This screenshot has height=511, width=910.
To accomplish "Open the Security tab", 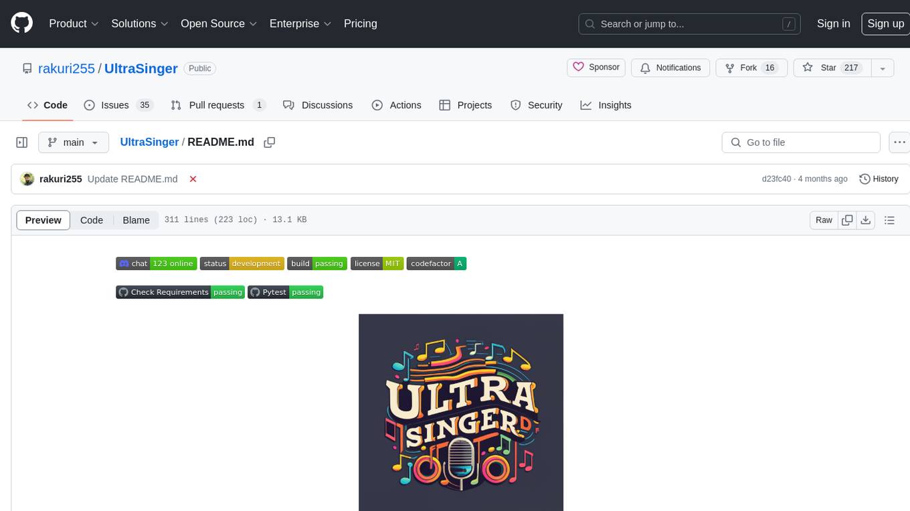I will pos(537,105).
